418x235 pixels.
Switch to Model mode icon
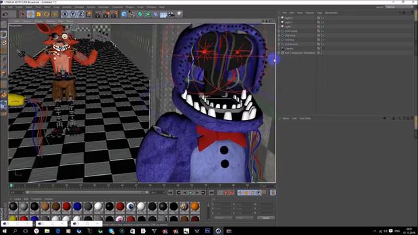[x=3, y=35]
